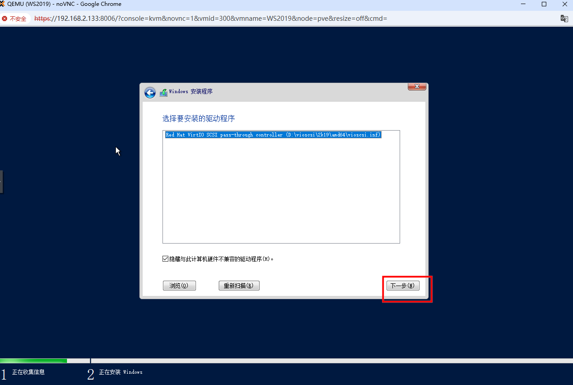This screenshot has width=573, height=385.
Task: Minimize the Chrome window
Action: (x=524, y=4)
